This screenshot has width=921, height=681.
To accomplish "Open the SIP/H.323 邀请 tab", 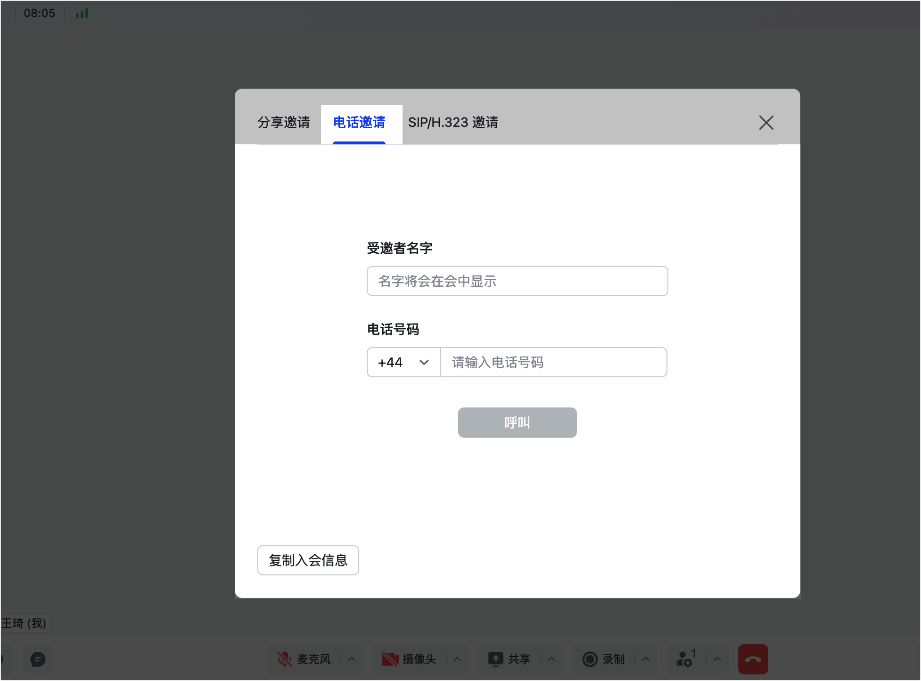I will coord(453,123).
